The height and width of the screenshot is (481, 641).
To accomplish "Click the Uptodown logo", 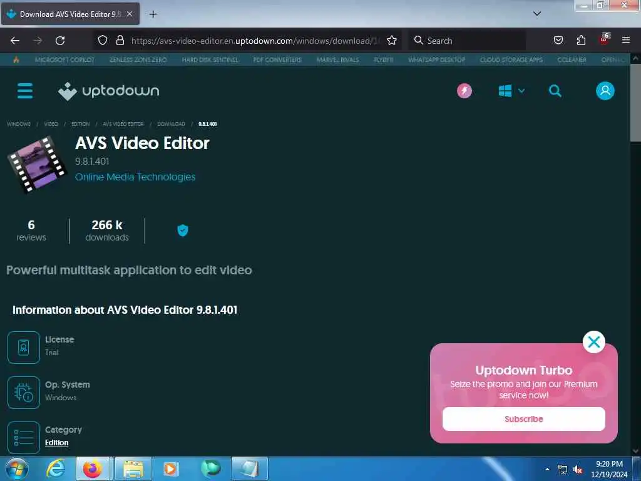I will [x=109, y=91].
